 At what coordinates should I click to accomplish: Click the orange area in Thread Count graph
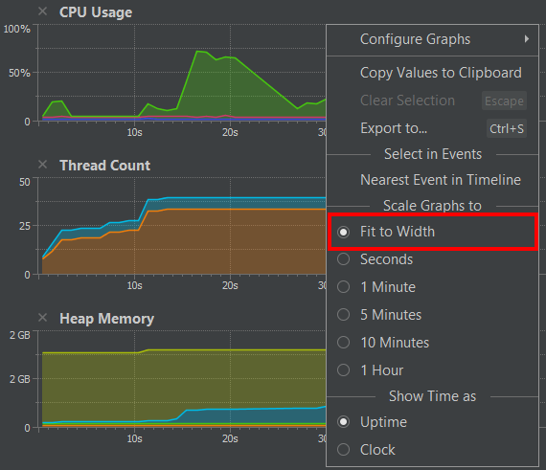point(209,242)
